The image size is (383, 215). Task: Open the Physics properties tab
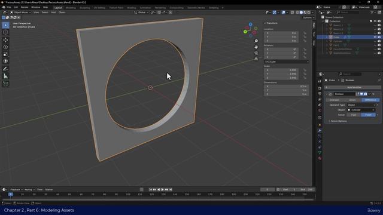tap(320, 142)
